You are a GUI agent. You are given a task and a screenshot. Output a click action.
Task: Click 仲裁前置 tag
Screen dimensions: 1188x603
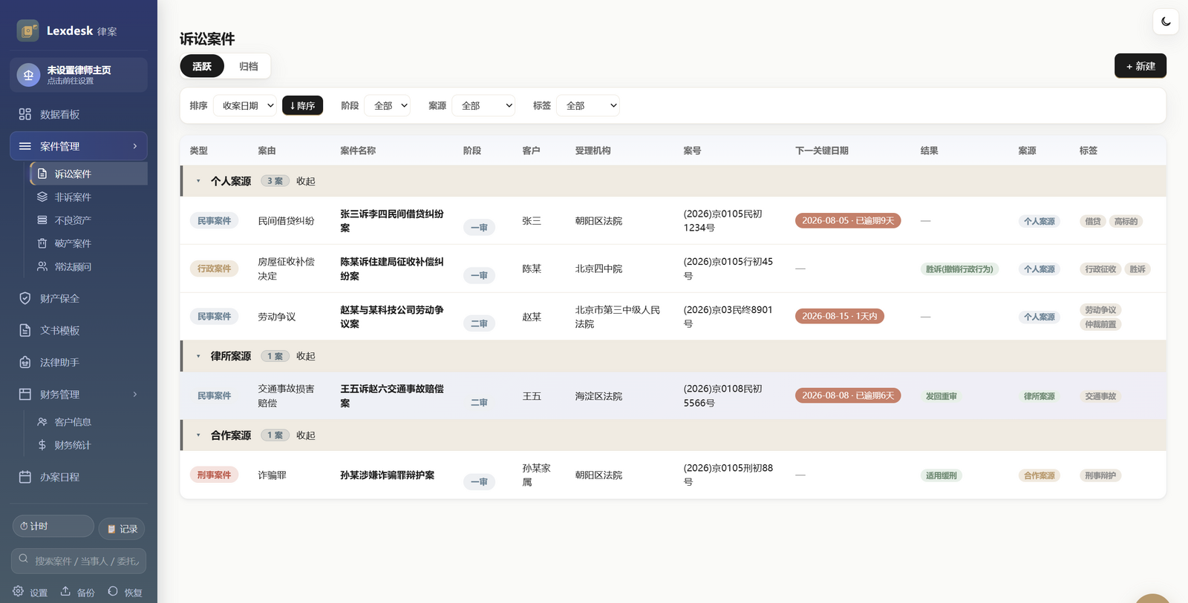(x=1100, y=324)
